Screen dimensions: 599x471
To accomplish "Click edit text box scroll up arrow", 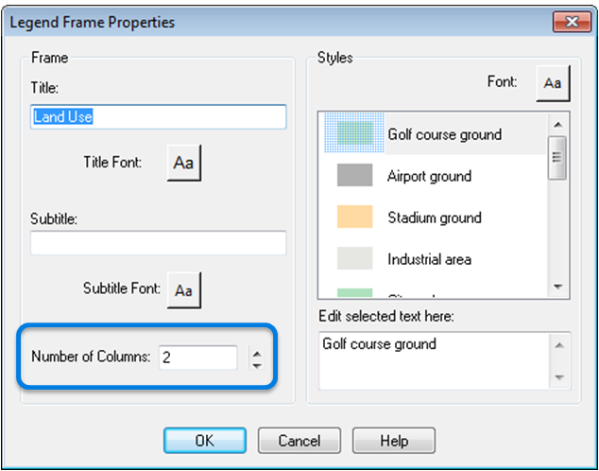I will pyautogui.click(x=559, y=345).
